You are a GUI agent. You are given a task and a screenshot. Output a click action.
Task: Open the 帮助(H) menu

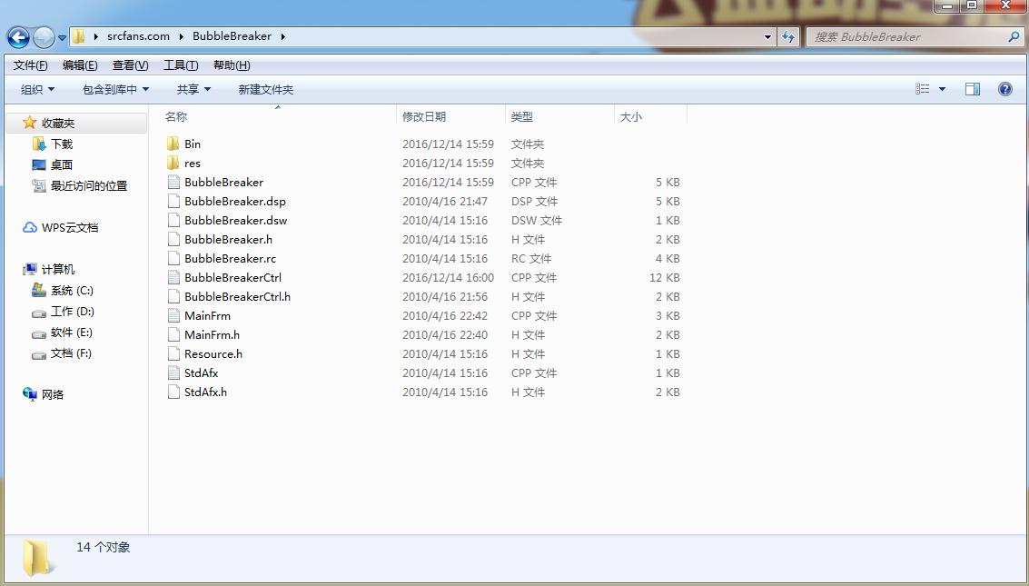pos(232,65)
